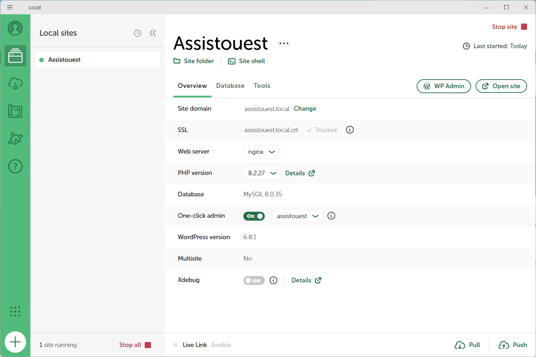This screenshot has height=357, width=536.
Task: Open Add-ons puzzle piece icon
Action: (x=15, y=139)
